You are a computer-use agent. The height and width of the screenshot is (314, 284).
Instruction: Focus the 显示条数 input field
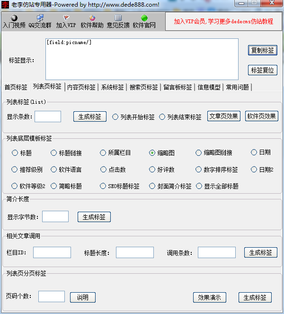[x=48, y=117]
